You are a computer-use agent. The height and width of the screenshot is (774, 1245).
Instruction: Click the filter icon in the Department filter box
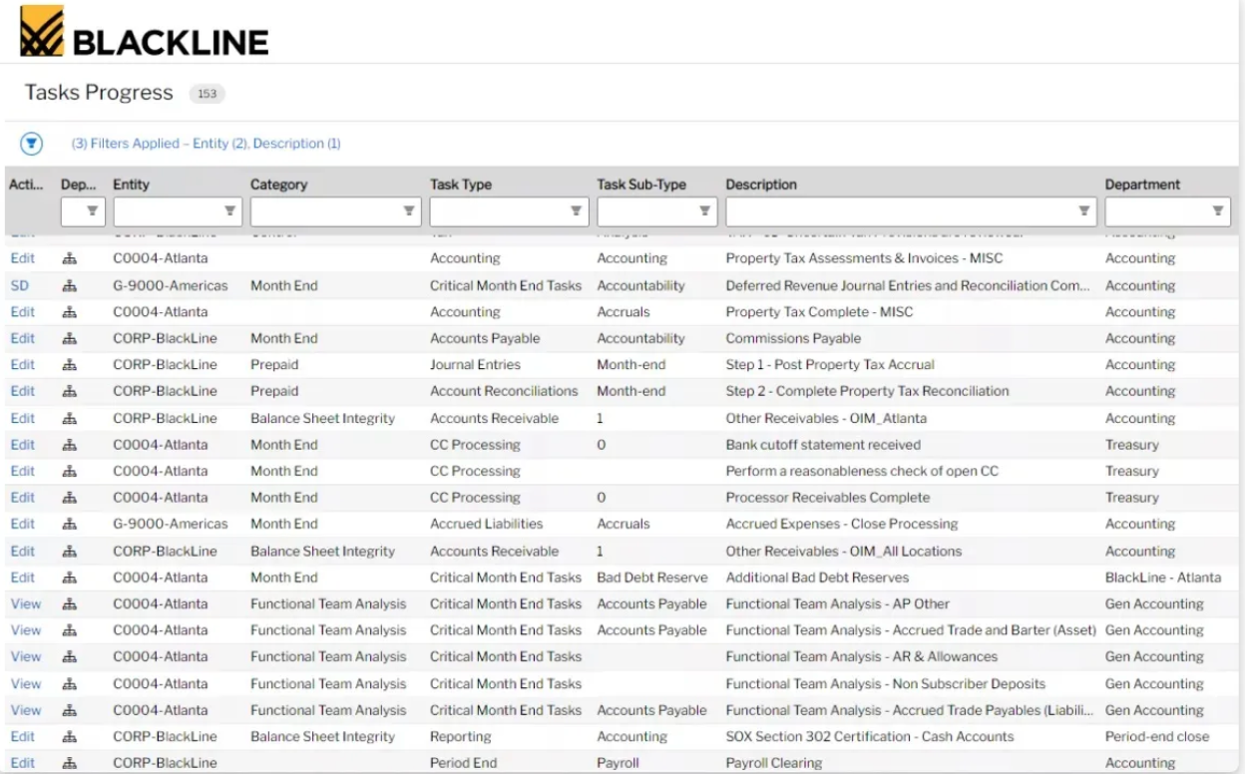click(x=1218, y=210)
